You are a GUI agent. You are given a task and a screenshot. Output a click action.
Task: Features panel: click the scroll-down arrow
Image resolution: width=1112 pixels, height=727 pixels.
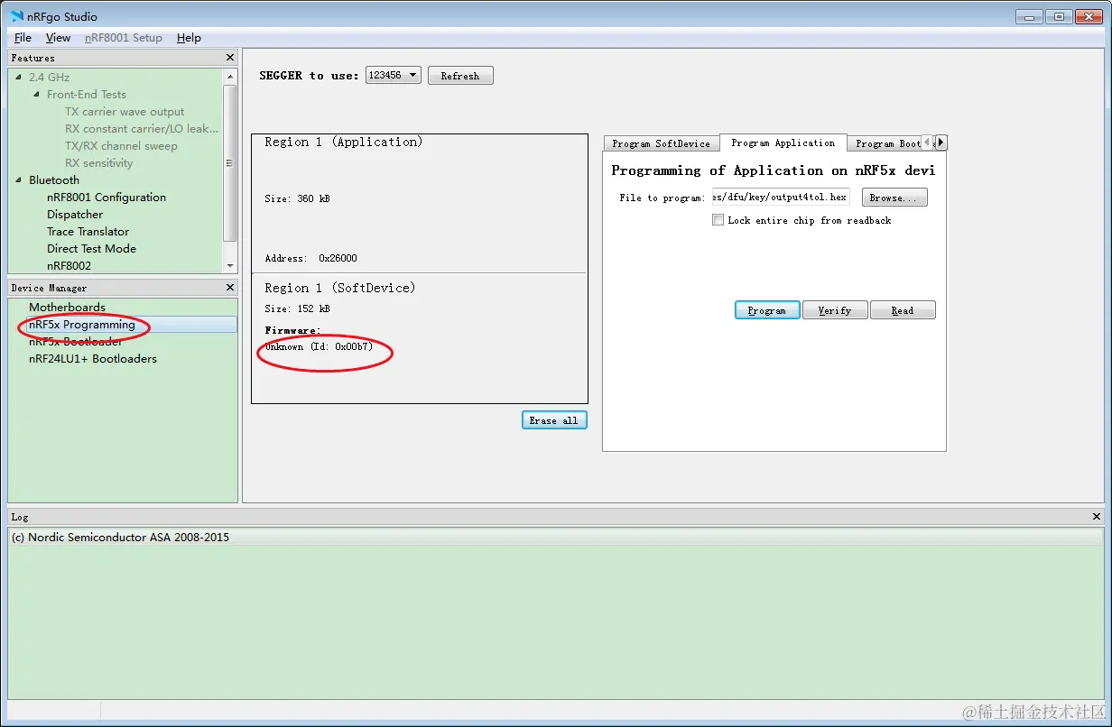tap(230, 266)
